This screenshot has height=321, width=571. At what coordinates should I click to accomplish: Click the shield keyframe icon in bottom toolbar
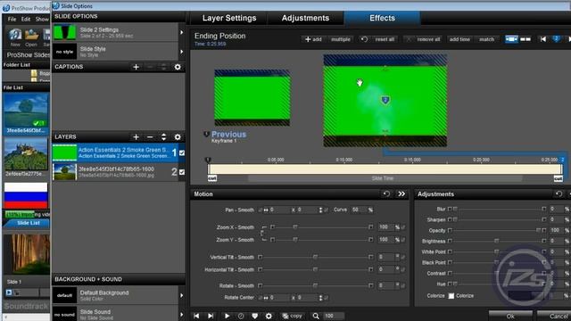tap(254, 316)
